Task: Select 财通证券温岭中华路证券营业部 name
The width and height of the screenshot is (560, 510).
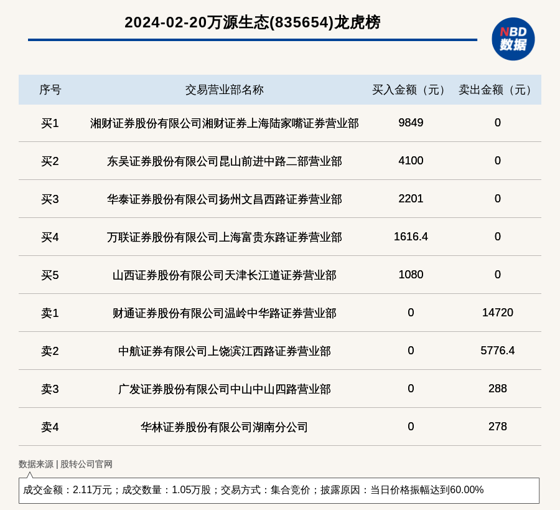Action: click(x=224, y=313)
